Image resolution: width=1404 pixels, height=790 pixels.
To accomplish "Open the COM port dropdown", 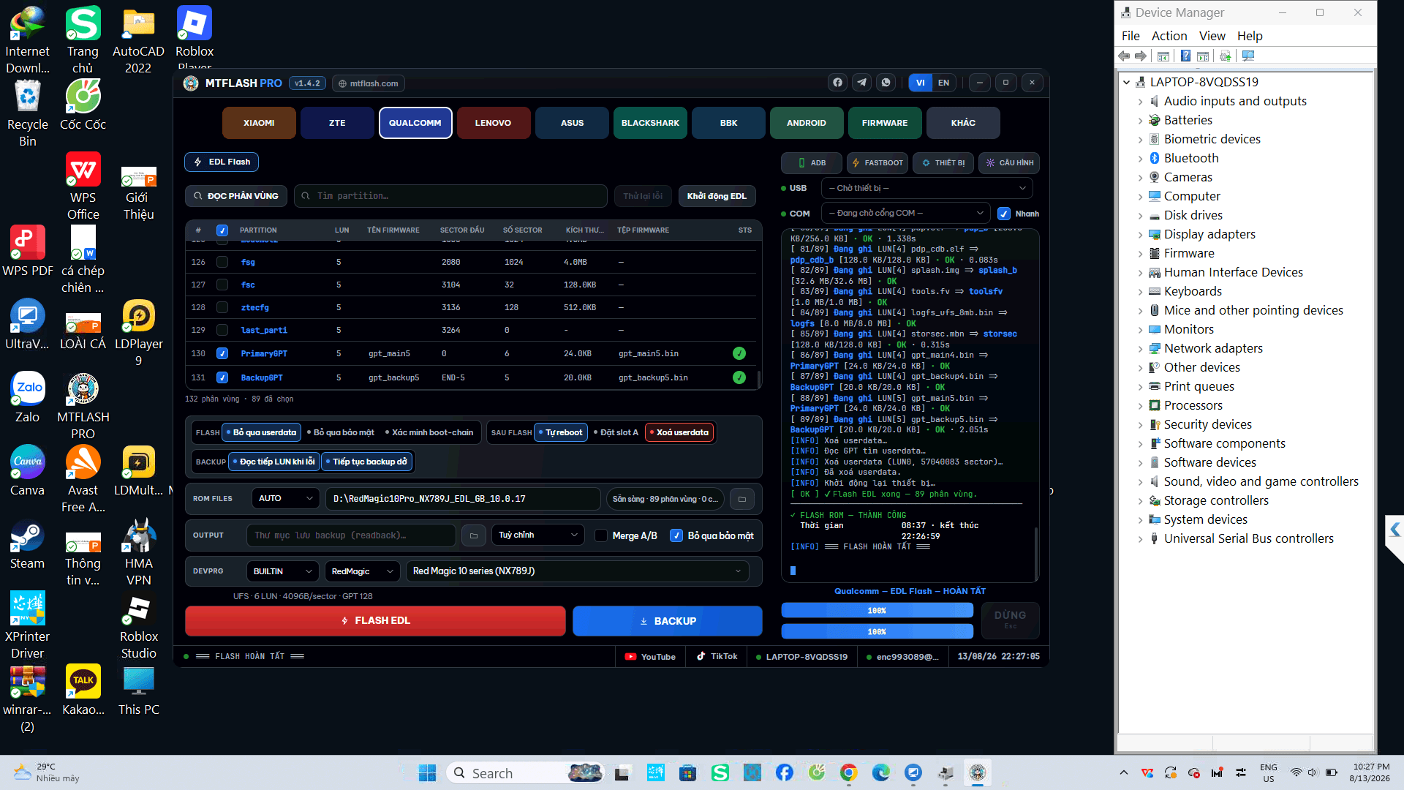I will click(905, 213).
